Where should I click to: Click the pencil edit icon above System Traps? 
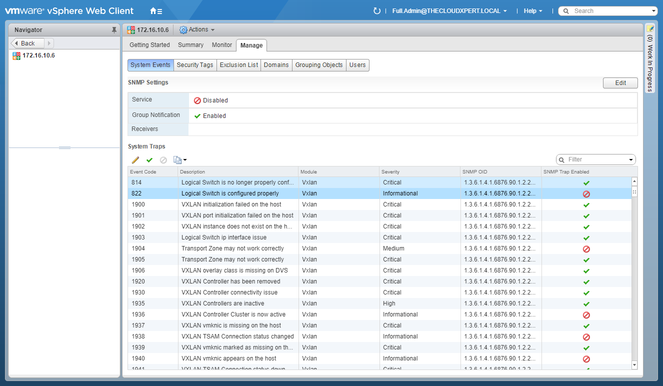click(x=135, y=160)
